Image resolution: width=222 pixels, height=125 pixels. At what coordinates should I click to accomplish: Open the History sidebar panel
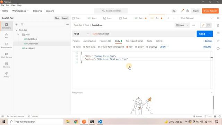coord(7,75)
